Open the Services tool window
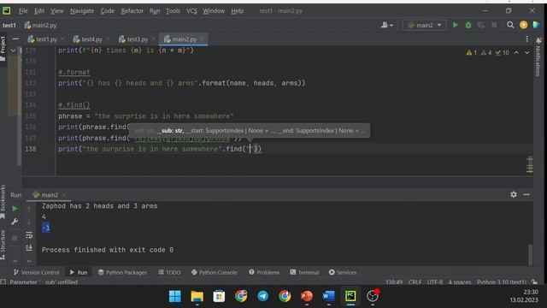This screenshot has width=547, height=308. click(x=343, y=272)
